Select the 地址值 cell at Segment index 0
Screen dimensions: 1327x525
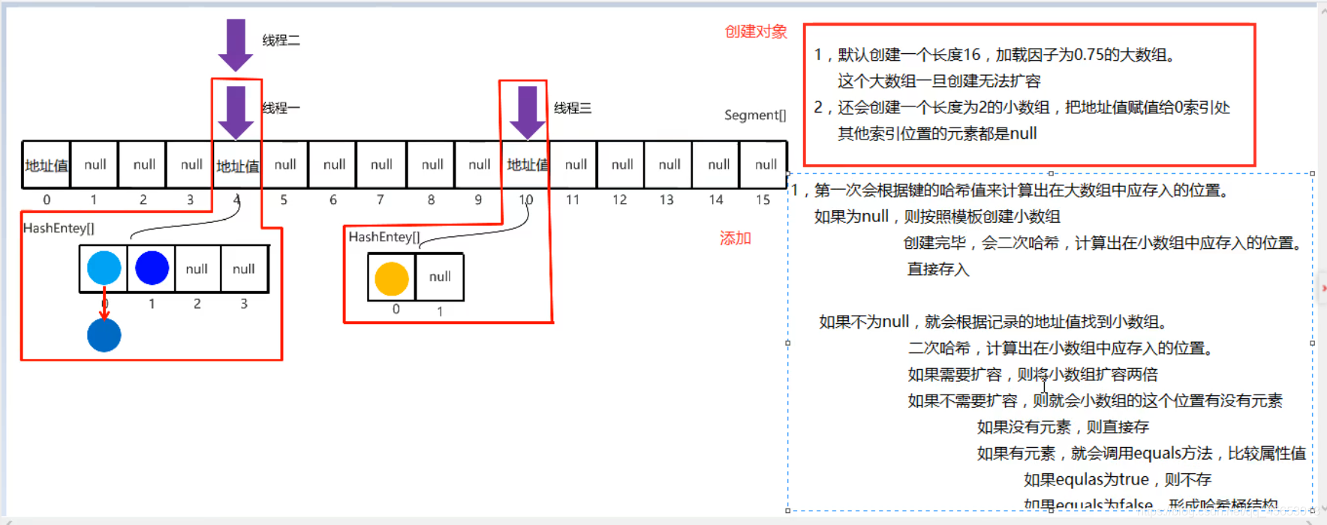click(47, 165)
